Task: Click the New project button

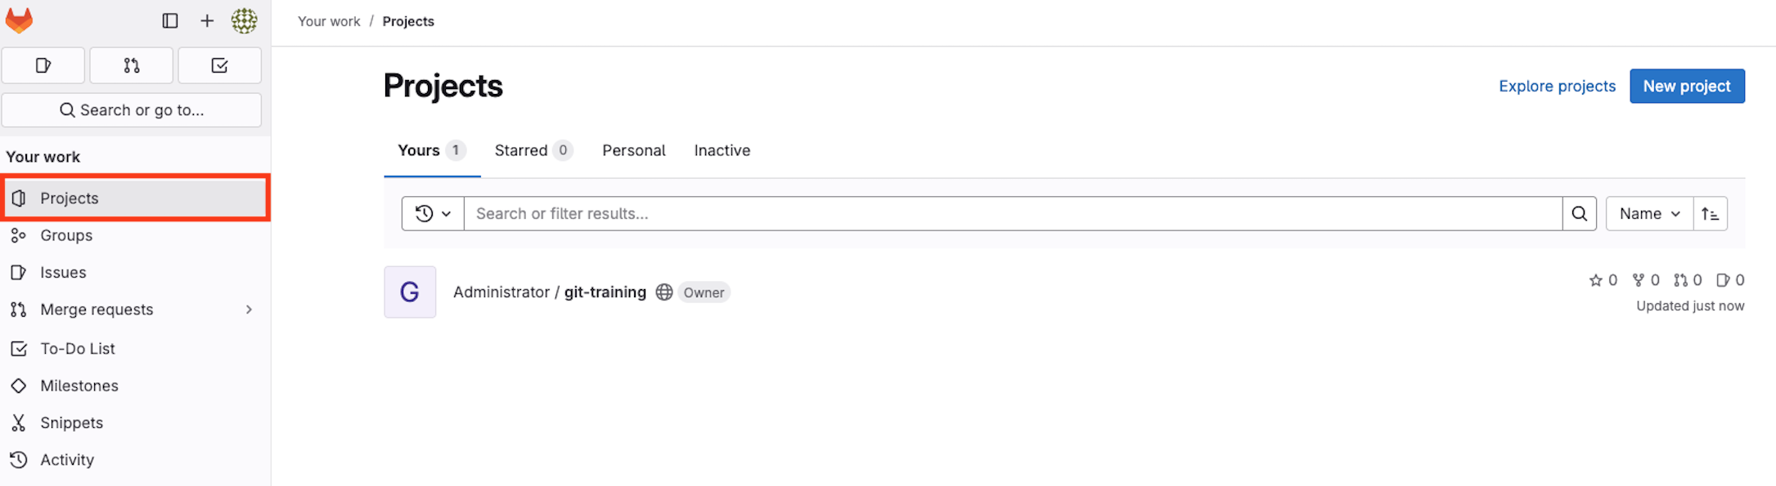Action: point(1686,87)
